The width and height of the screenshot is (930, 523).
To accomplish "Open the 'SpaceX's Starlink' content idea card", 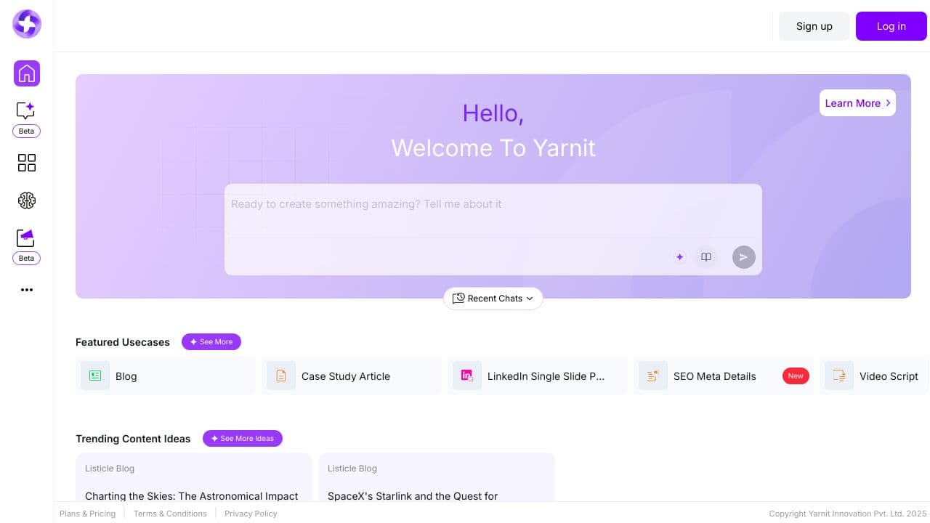I will coord(437,477).
